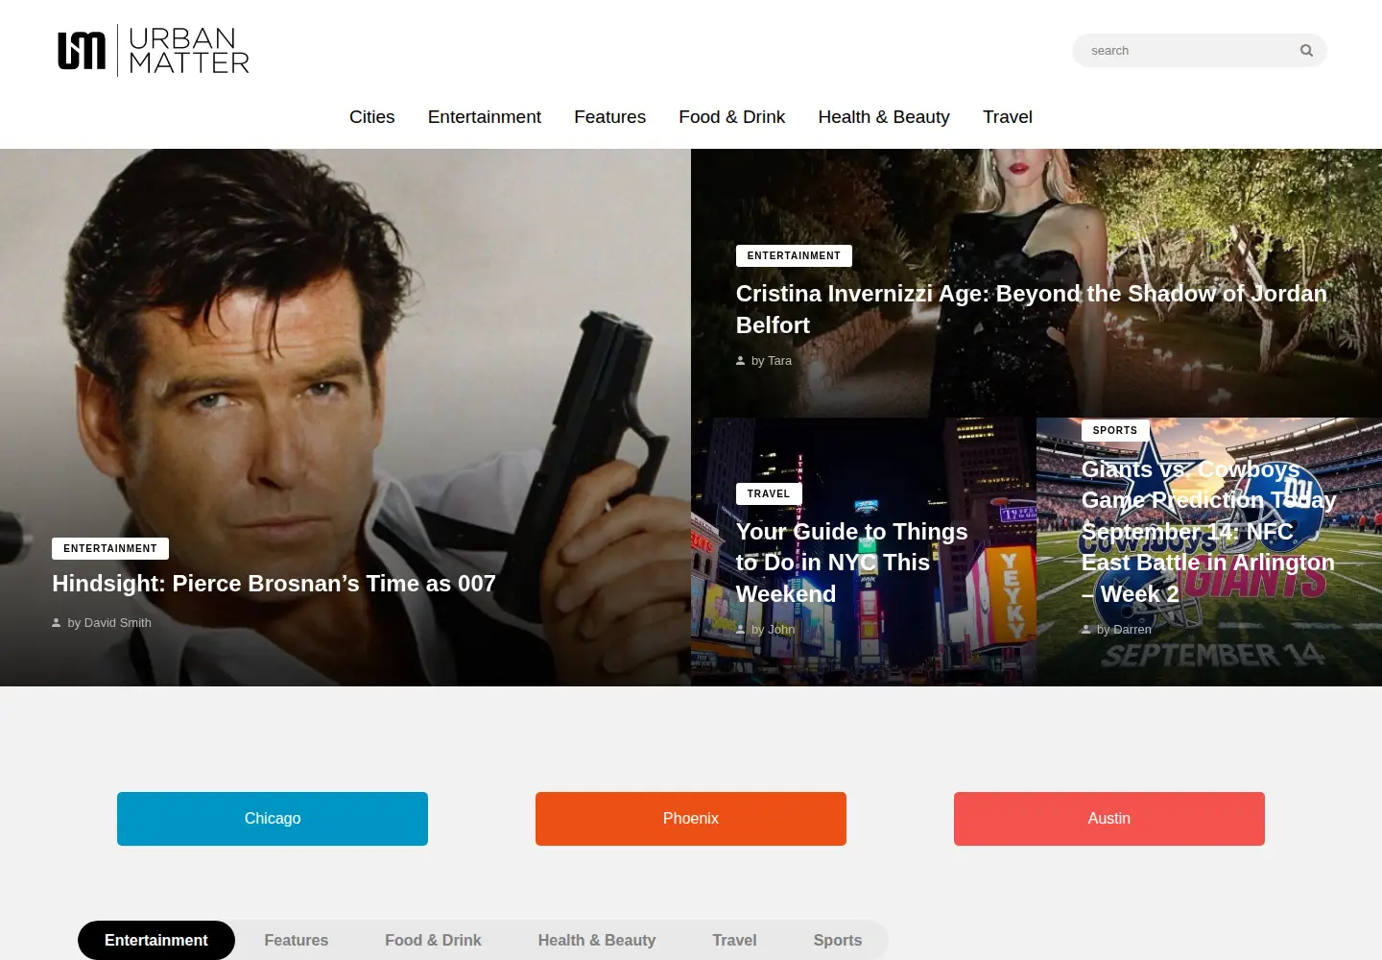Open author John's page
Viewport: 1382px width, 960px height.
(x=781, y=630)
